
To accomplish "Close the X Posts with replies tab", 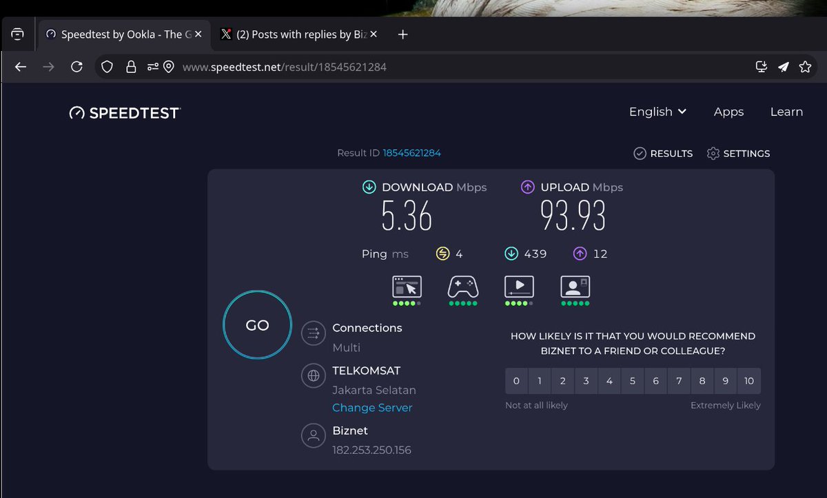I will point(373,34).
